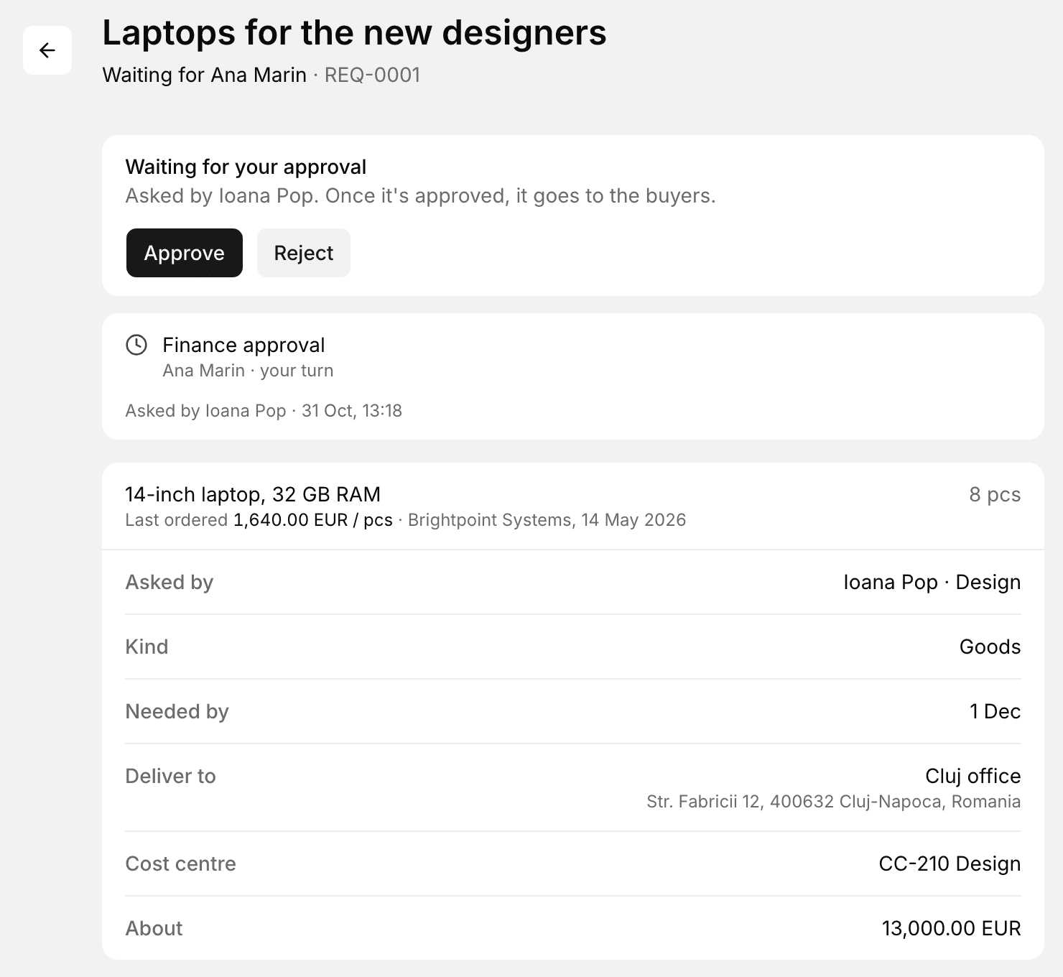
Task: Click the '13,000.00 EUR' amount
Action: coord(952,928)
